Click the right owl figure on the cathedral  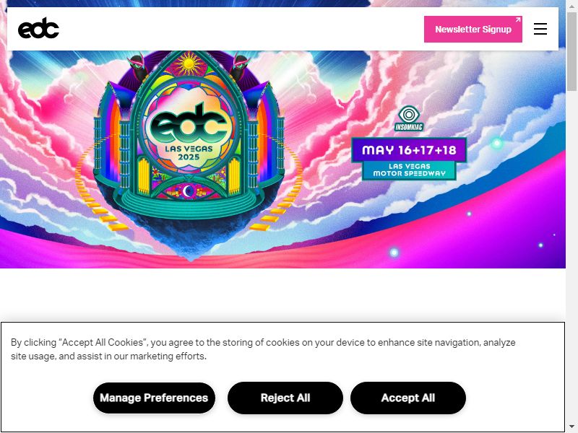(240, 67)
